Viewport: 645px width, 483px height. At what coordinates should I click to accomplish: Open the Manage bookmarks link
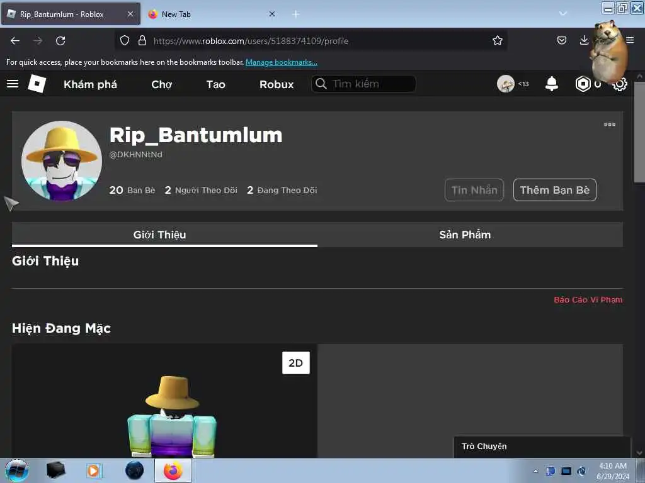tap(282, 62)
